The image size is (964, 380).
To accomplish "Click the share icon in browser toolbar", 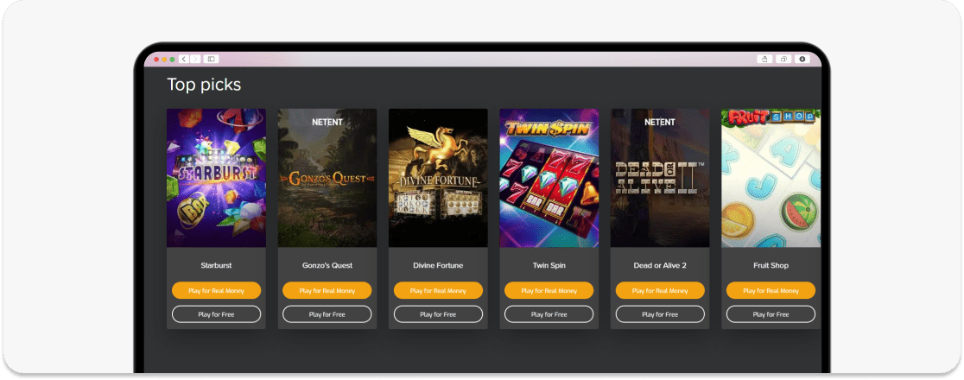I will tap(764, 59).
